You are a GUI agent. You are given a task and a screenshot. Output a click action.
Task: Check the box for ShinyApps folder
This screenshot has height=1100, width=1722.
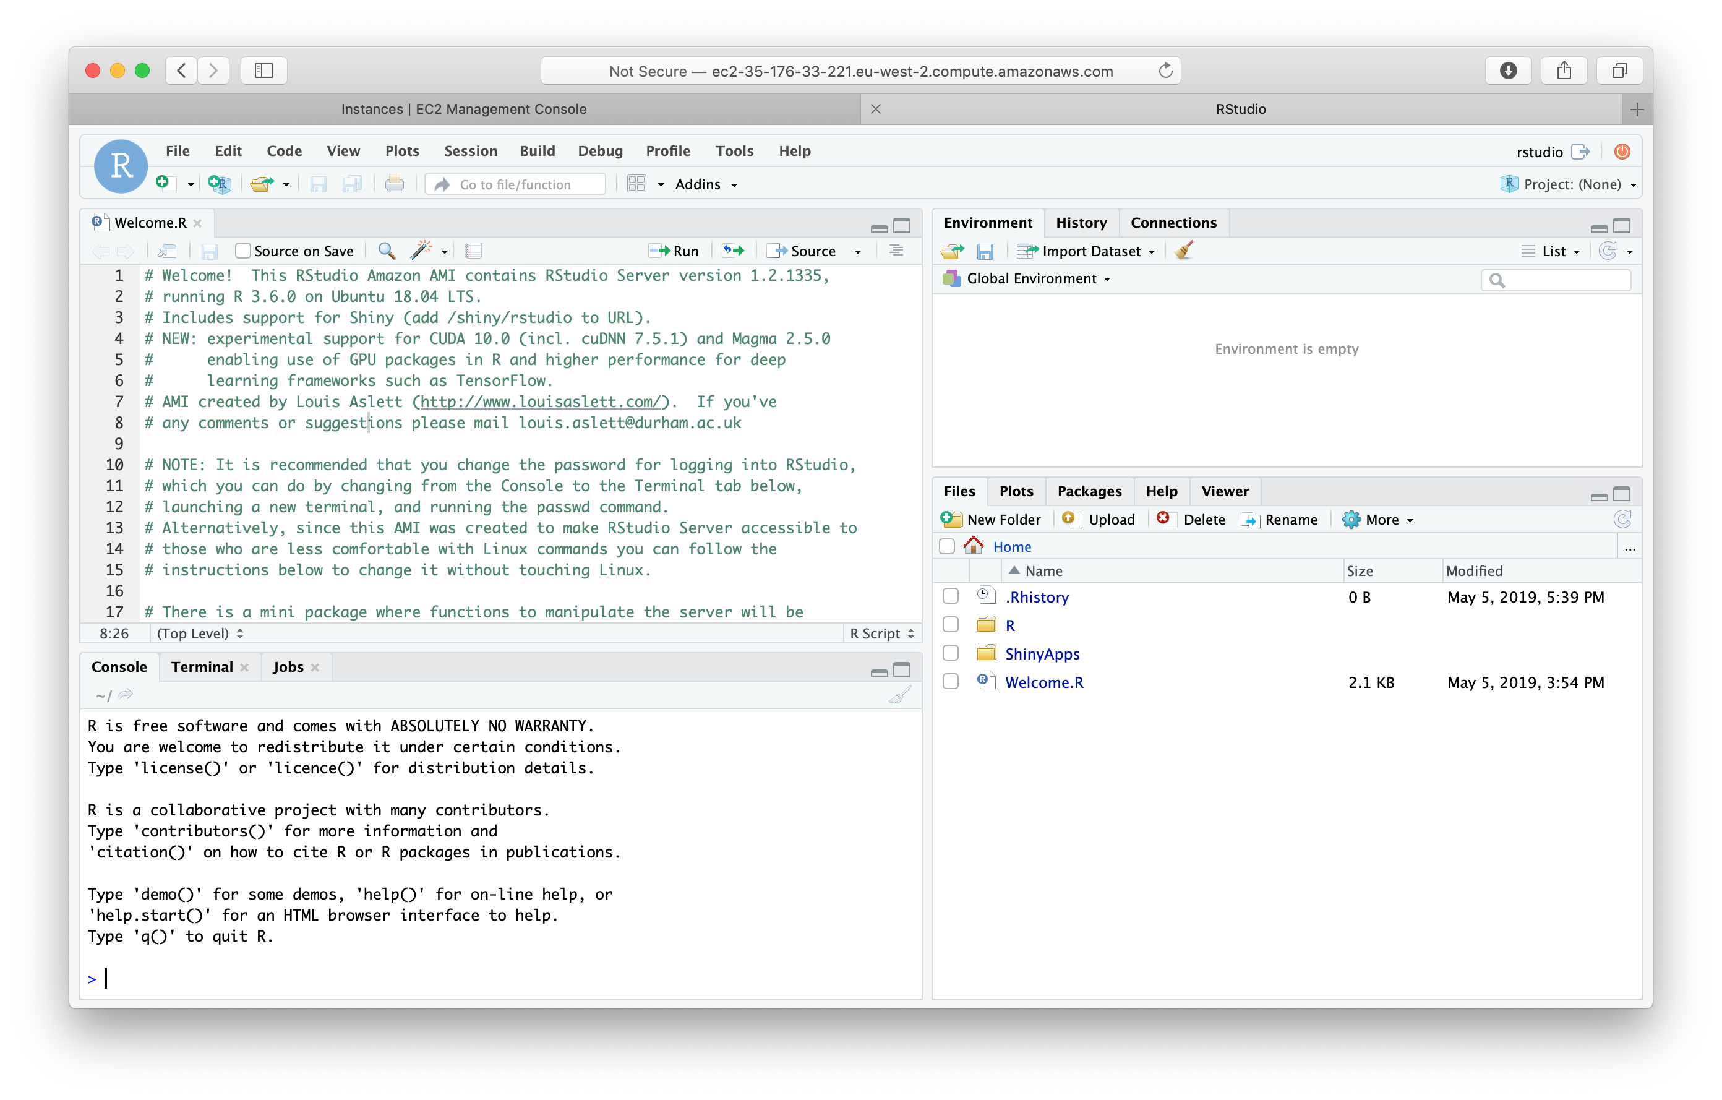coord(951,653)
